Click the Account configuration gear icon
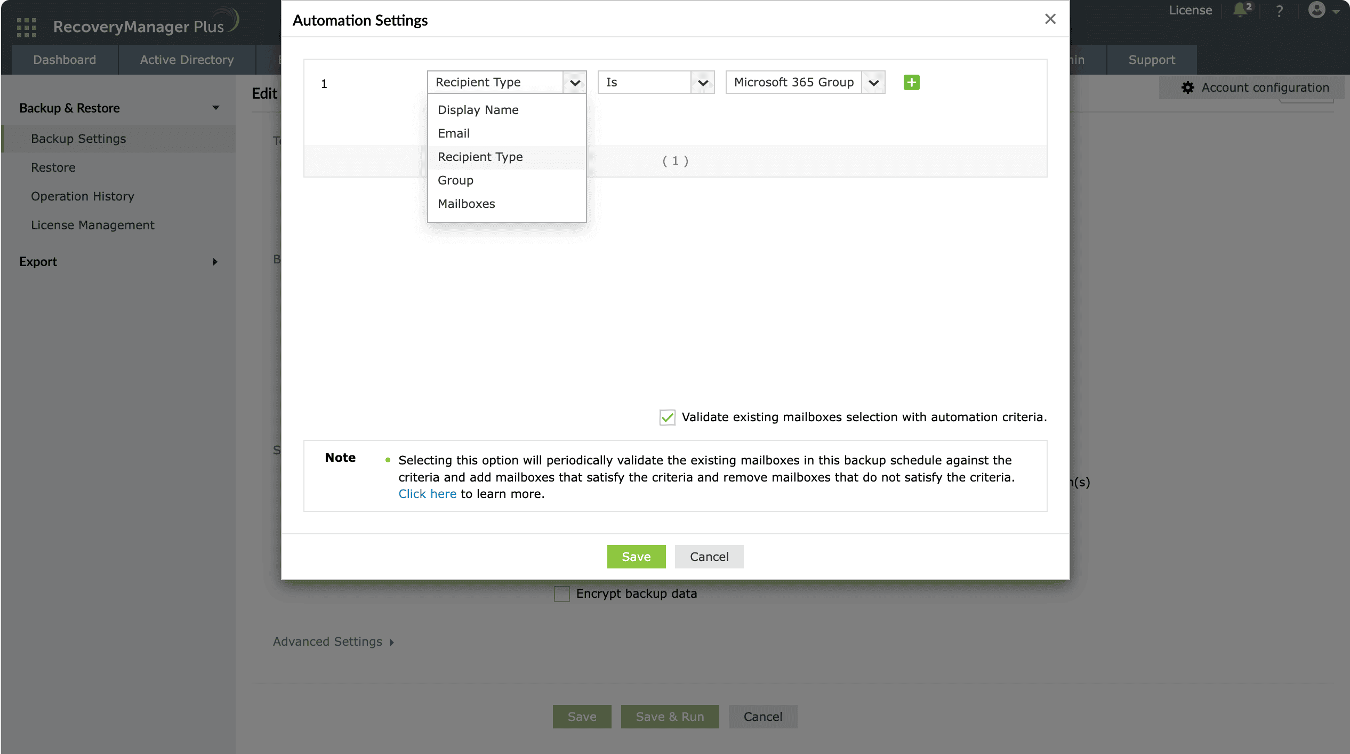 (x=1188, y=87)
